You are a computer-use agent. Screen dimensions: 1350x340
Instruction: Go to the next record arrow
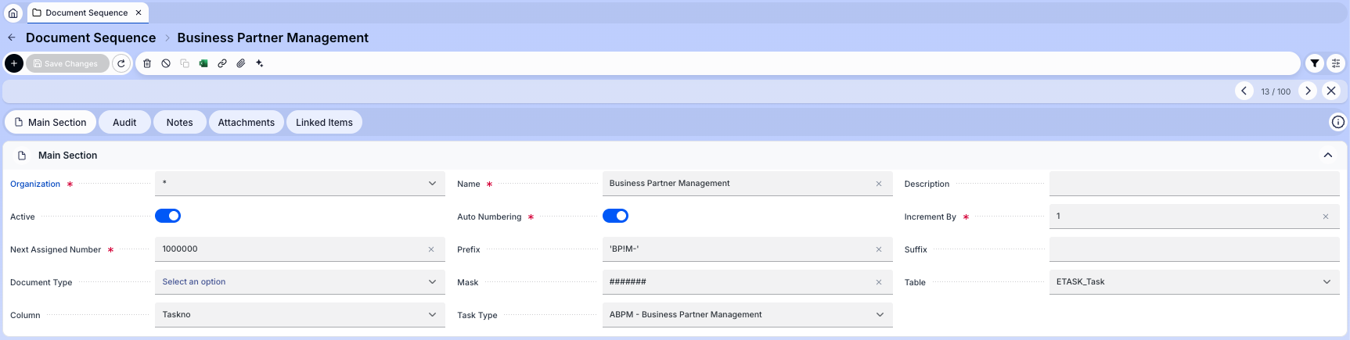click(x=1308, y=91)
